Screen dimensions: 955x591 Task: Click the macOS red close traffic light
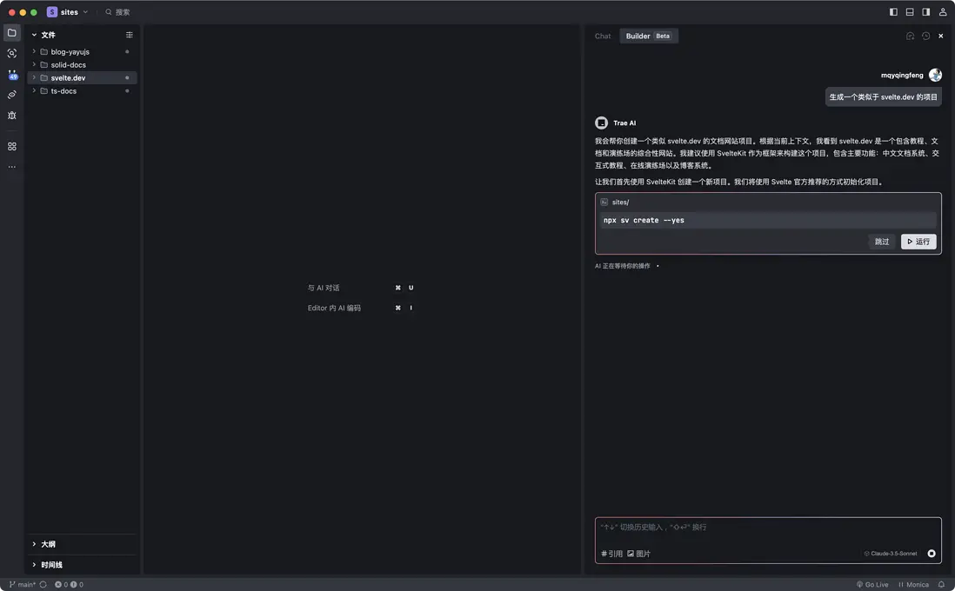pyautogui.click(x=11, y=12)
